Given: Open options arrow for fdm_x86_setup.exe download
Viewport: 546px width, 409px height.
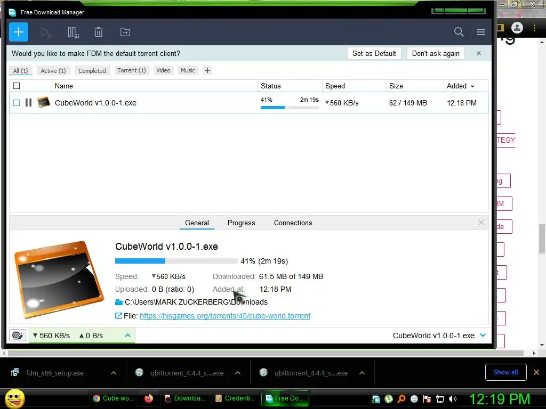Looking at the screenshot, I should (114, 373).
